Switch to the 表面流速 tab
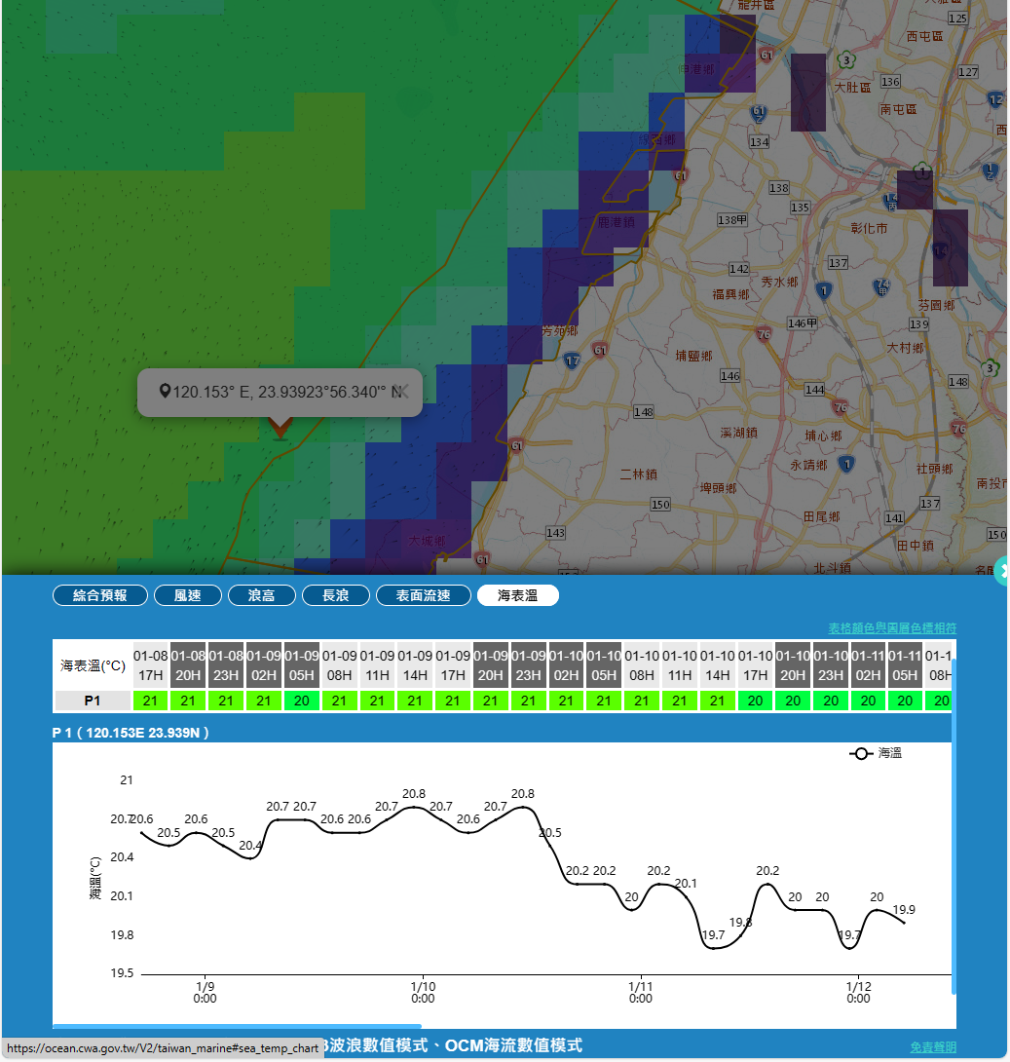Screen dimensions: 1010x1062 tap(424, 595)
